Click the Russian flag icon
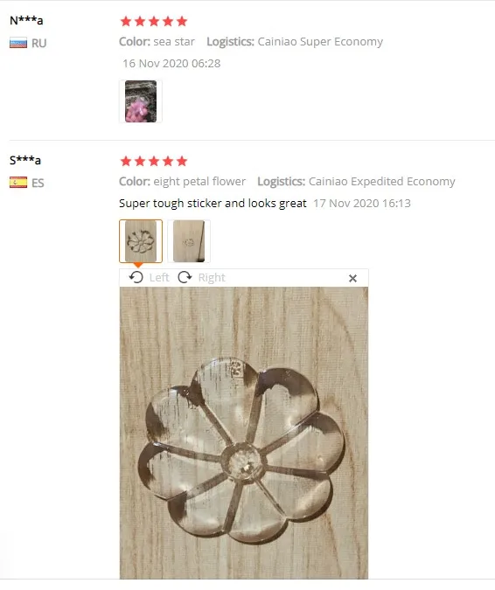The height and width of the screenshot is (590, 495). click(18, 43)
